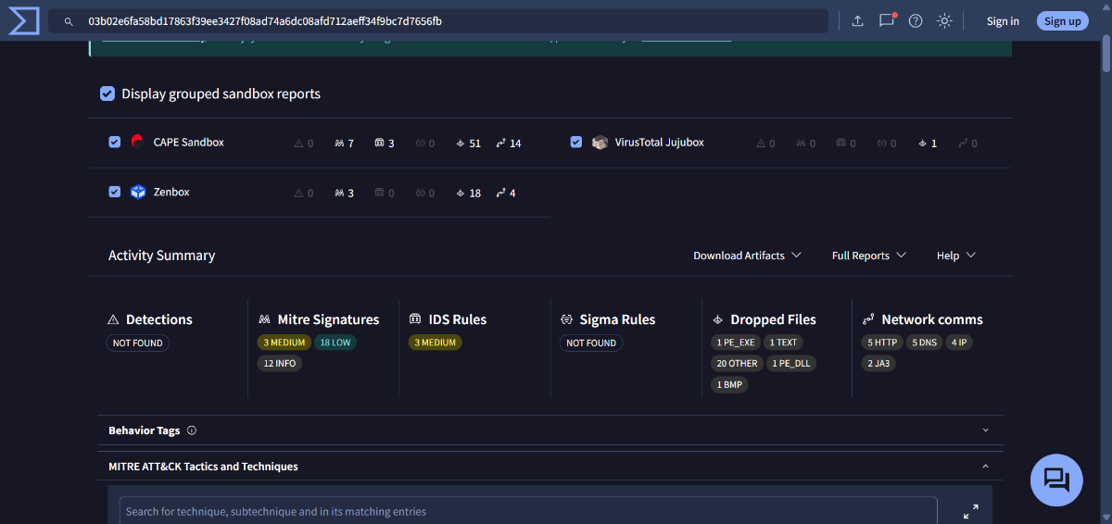Click the Behavior Tags info icon
Screen dimensions: 1112x524
tap(192, 430)
